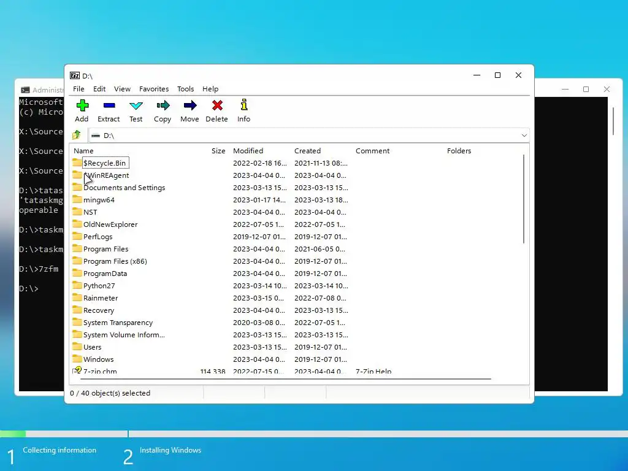Click the Rainmeter folder icon

pos(77,297)
